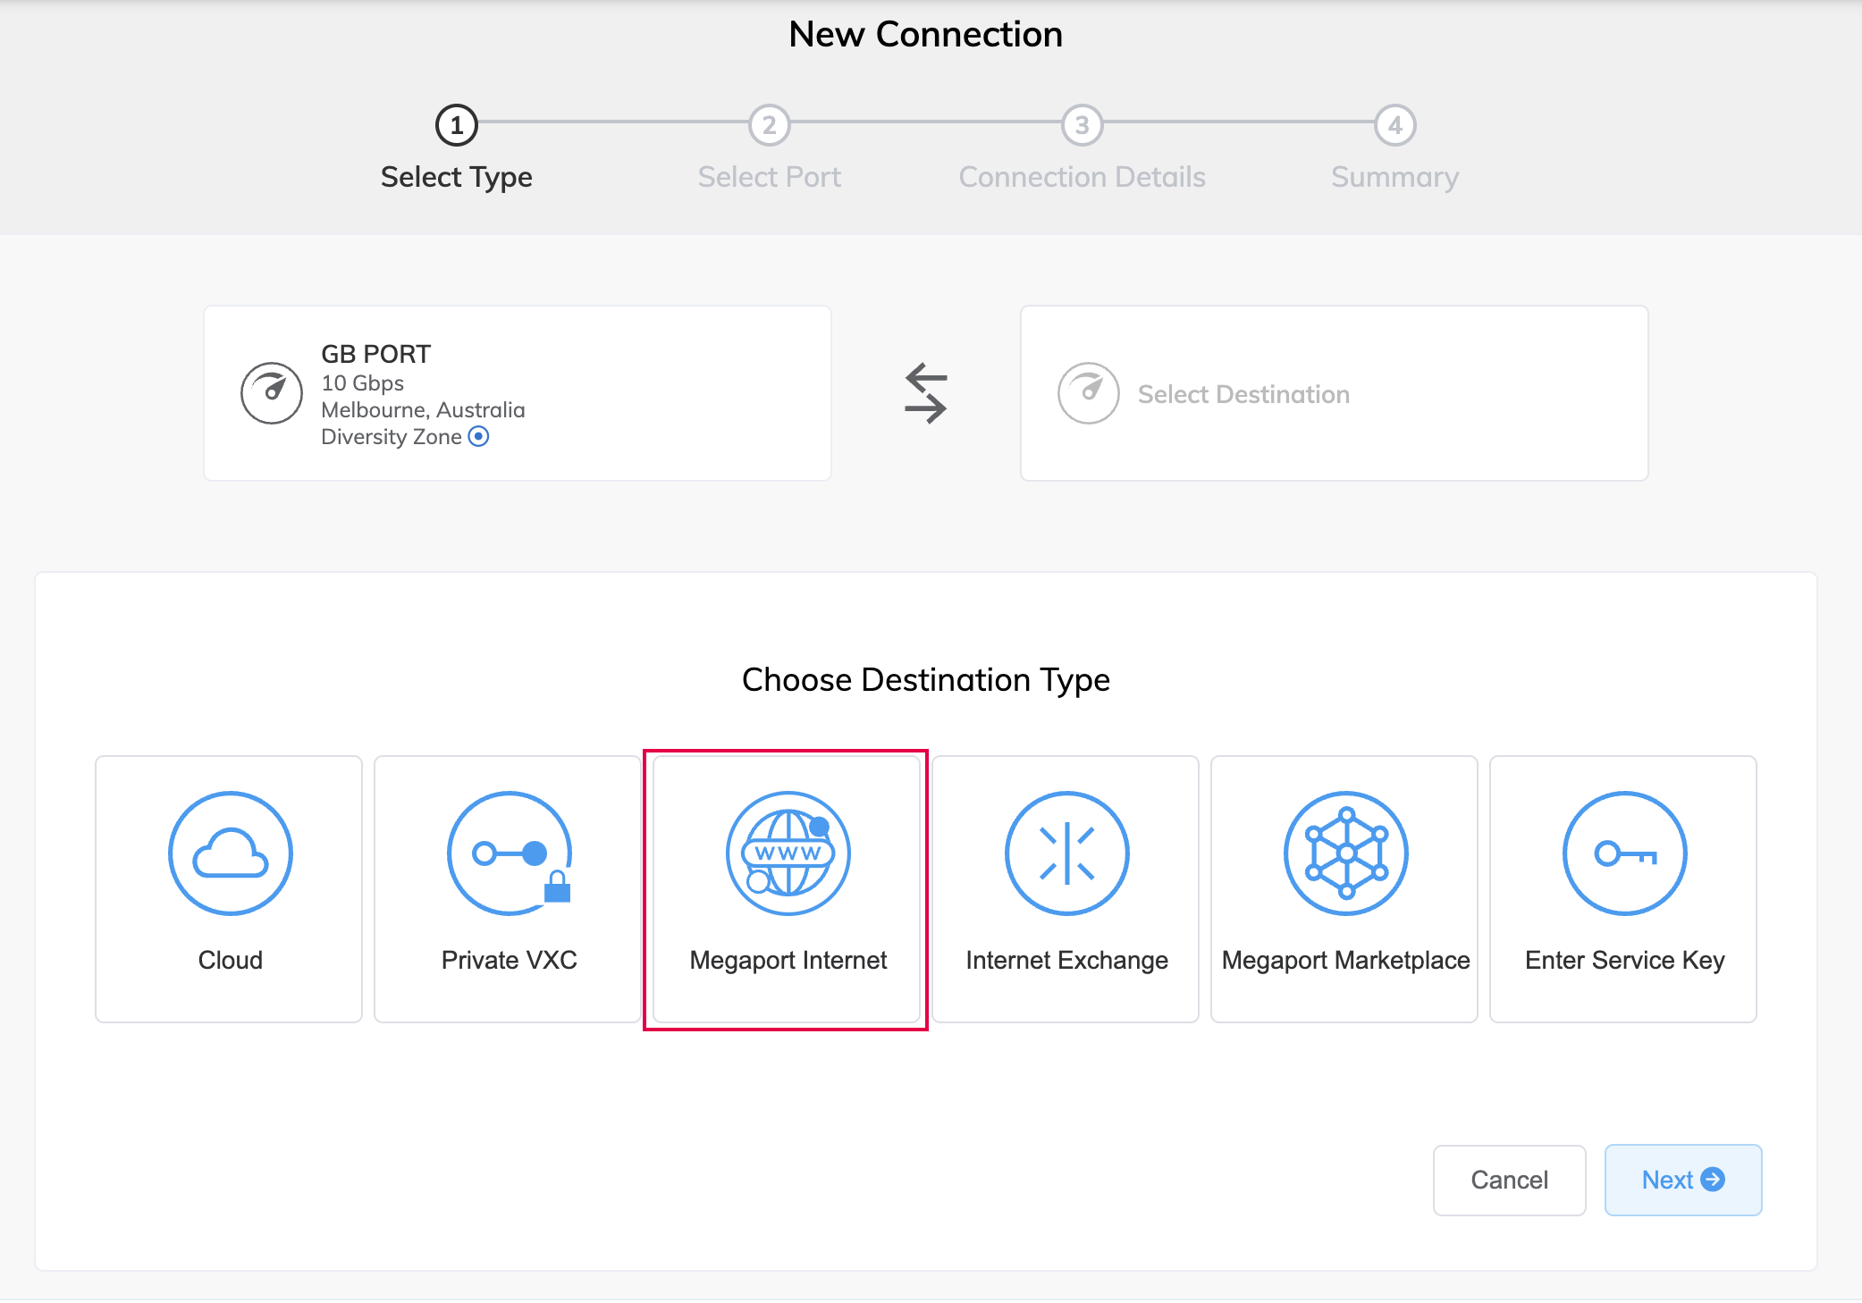Click the step 1 Select Type circle

tap(457, 125)
